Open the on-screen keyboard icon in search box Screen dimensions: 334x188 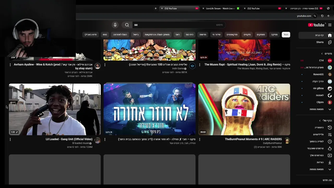point(136,25)
